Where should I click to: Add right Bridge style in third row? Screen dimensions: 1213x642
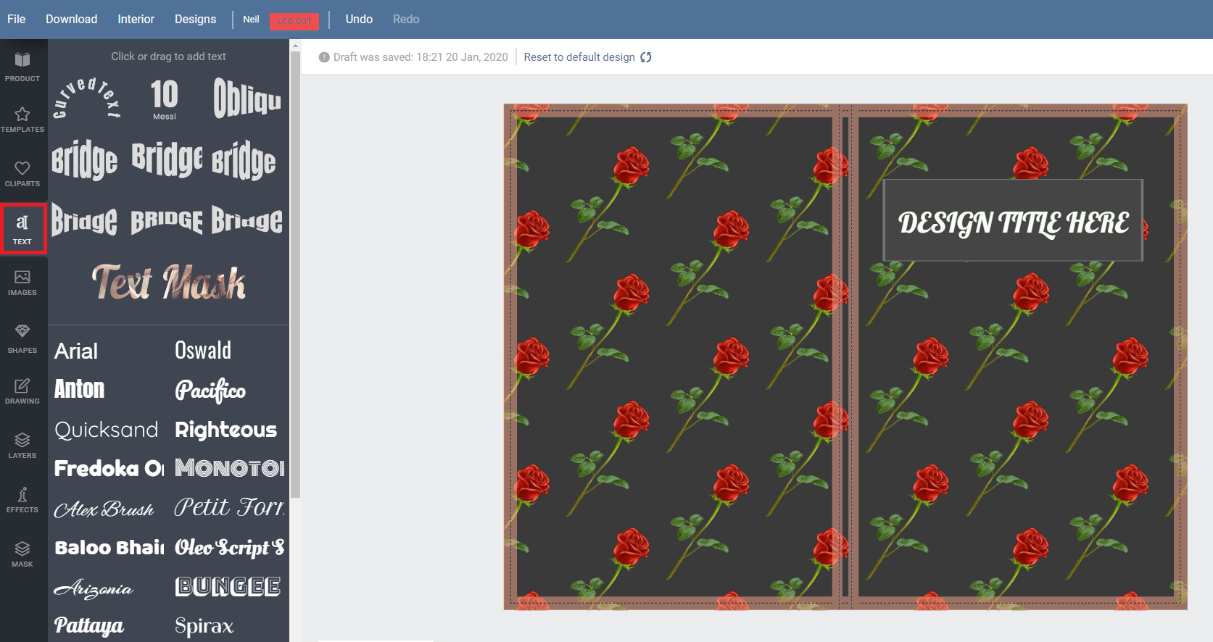pyautogui.click(x=247, y=220)
